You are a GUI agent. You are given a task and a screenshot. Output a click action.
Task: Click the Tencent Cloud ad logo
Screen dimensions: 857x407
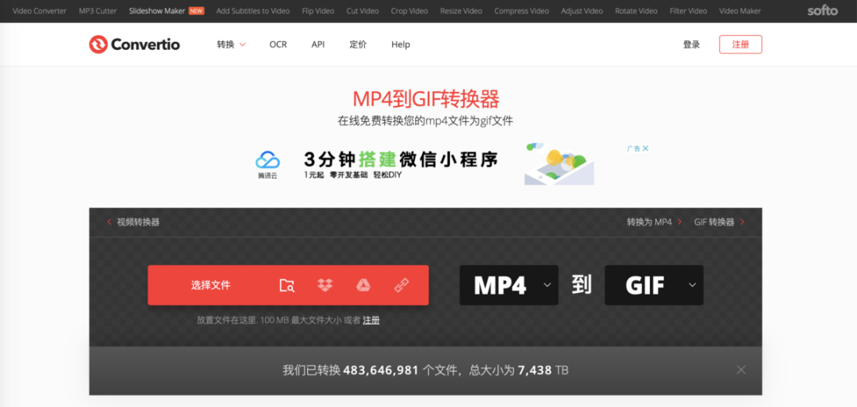click(268, 165)
